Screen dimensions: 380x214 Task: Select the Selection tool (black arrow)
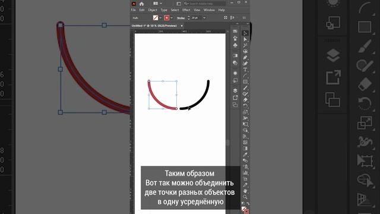coord(245,33)
